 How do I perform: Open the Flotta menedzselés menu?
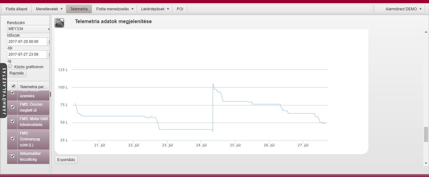(x=115, y=9)
